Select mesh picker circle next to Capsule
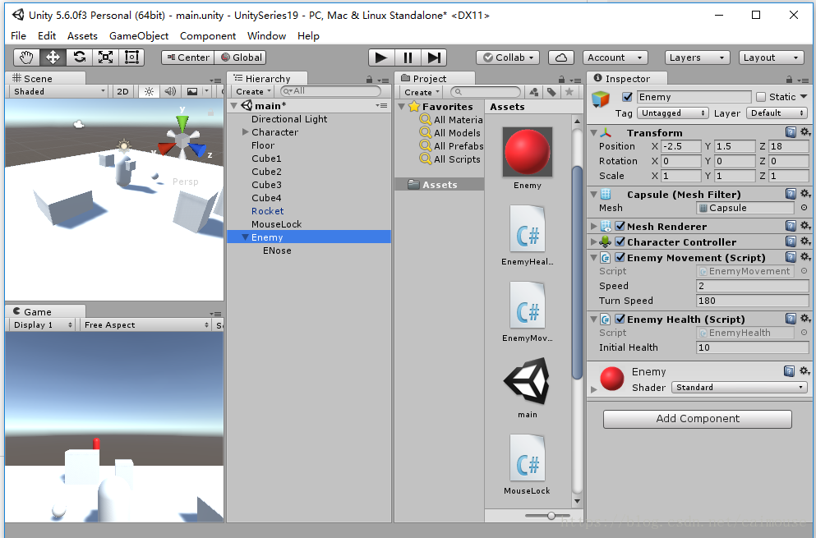The image size is (816, 538). (x=804, y=208)
